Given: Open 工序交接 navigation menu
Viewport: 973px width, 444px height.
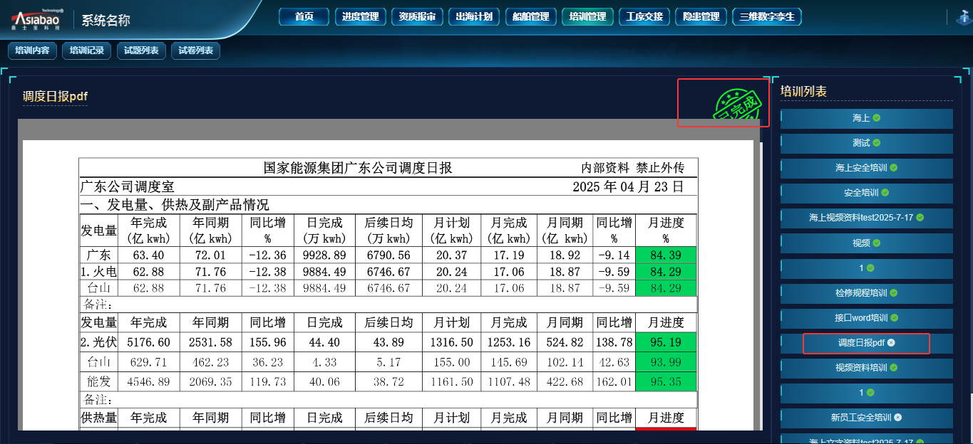Looking at the screenshot, I should [x=644, y=16].
